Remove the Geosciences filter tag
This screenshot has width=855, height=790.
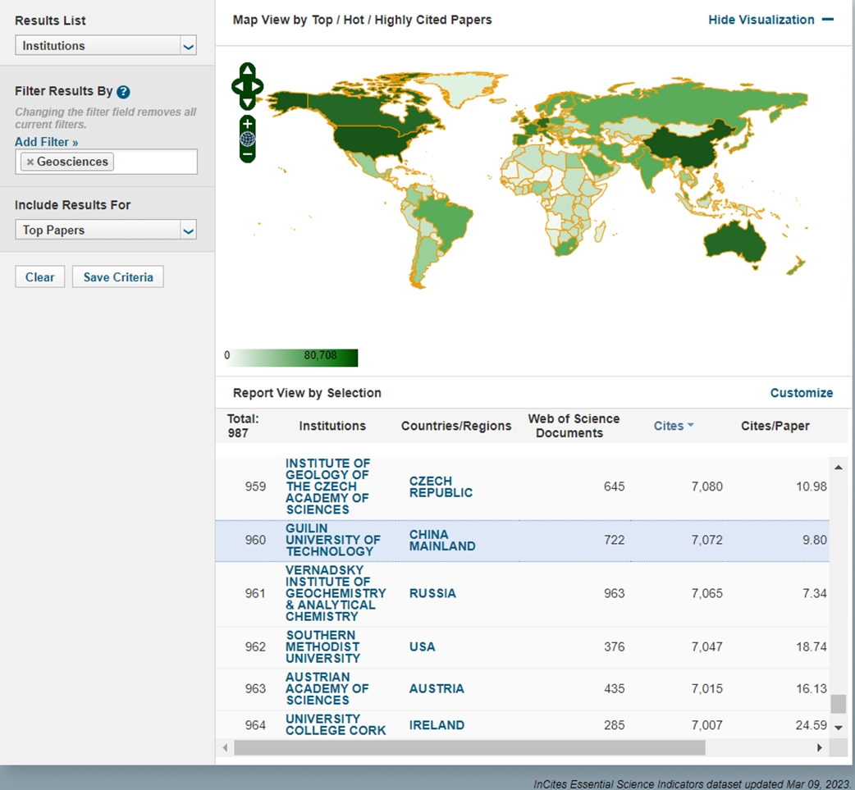pos(30,162)
